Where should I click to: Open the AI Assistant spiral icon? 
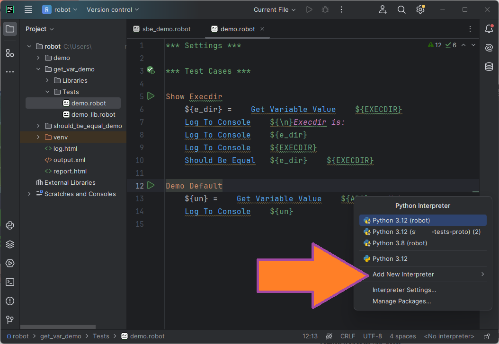(489, 48)
